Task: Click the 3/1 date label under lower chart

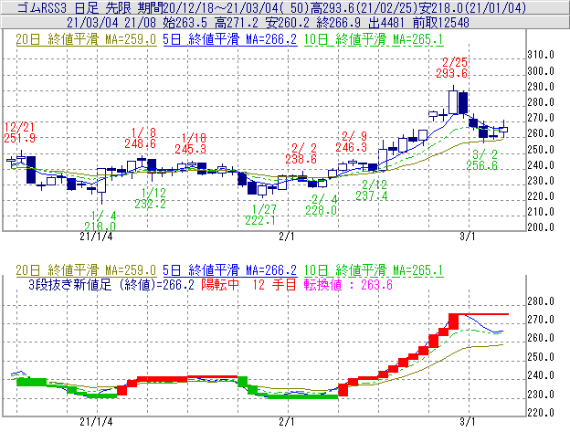Action: pyautogui.click(x=468, y=422)
